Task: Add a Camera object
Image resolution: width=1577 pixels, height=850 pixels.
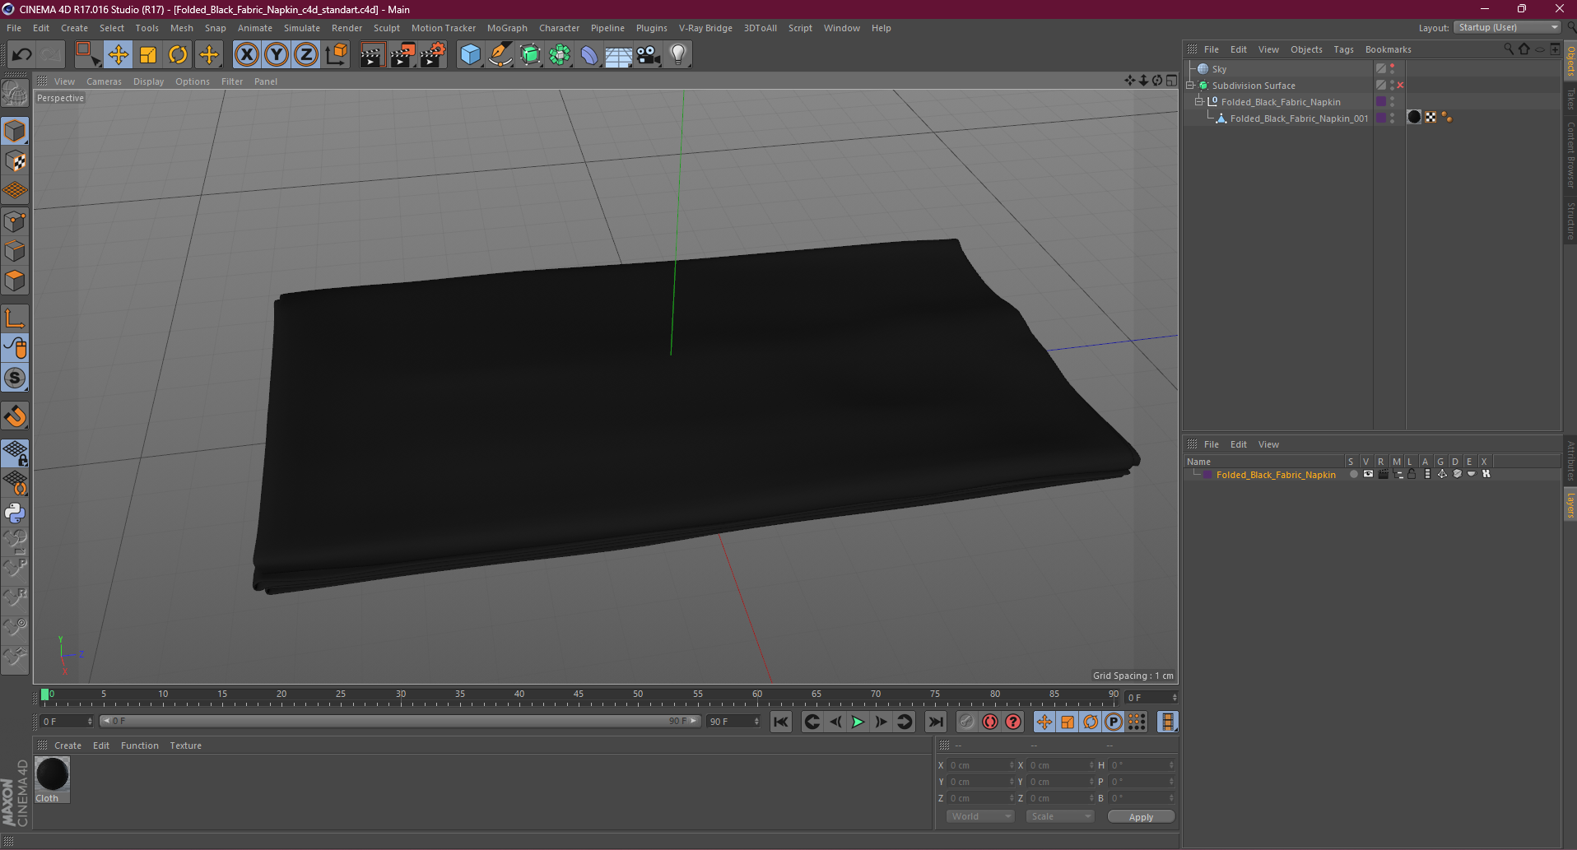Action: 649,55
